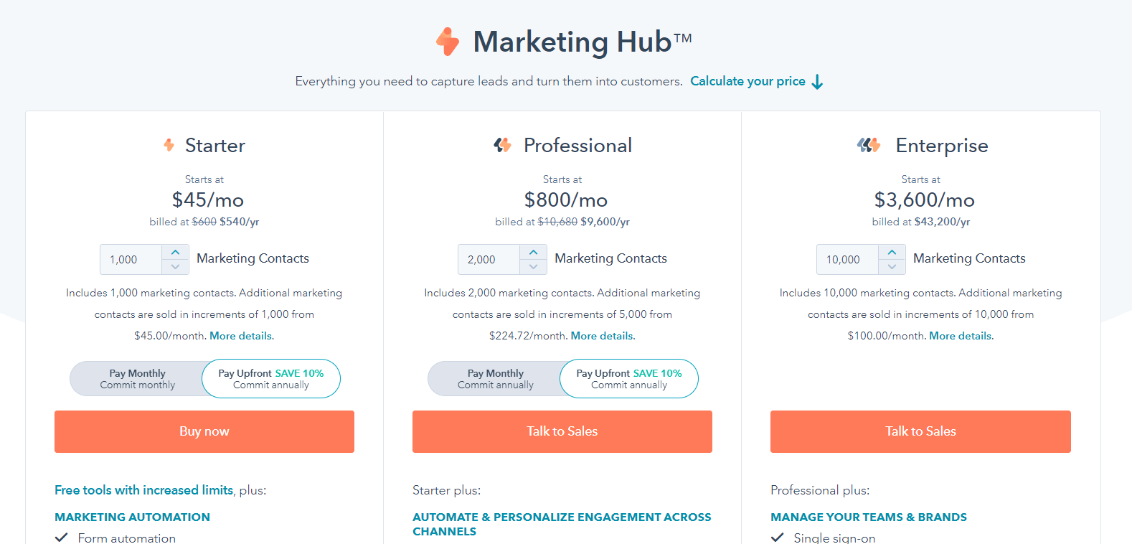Switch Professional plan to Pay Monthly
The image size is (1132, 544).
495,379
